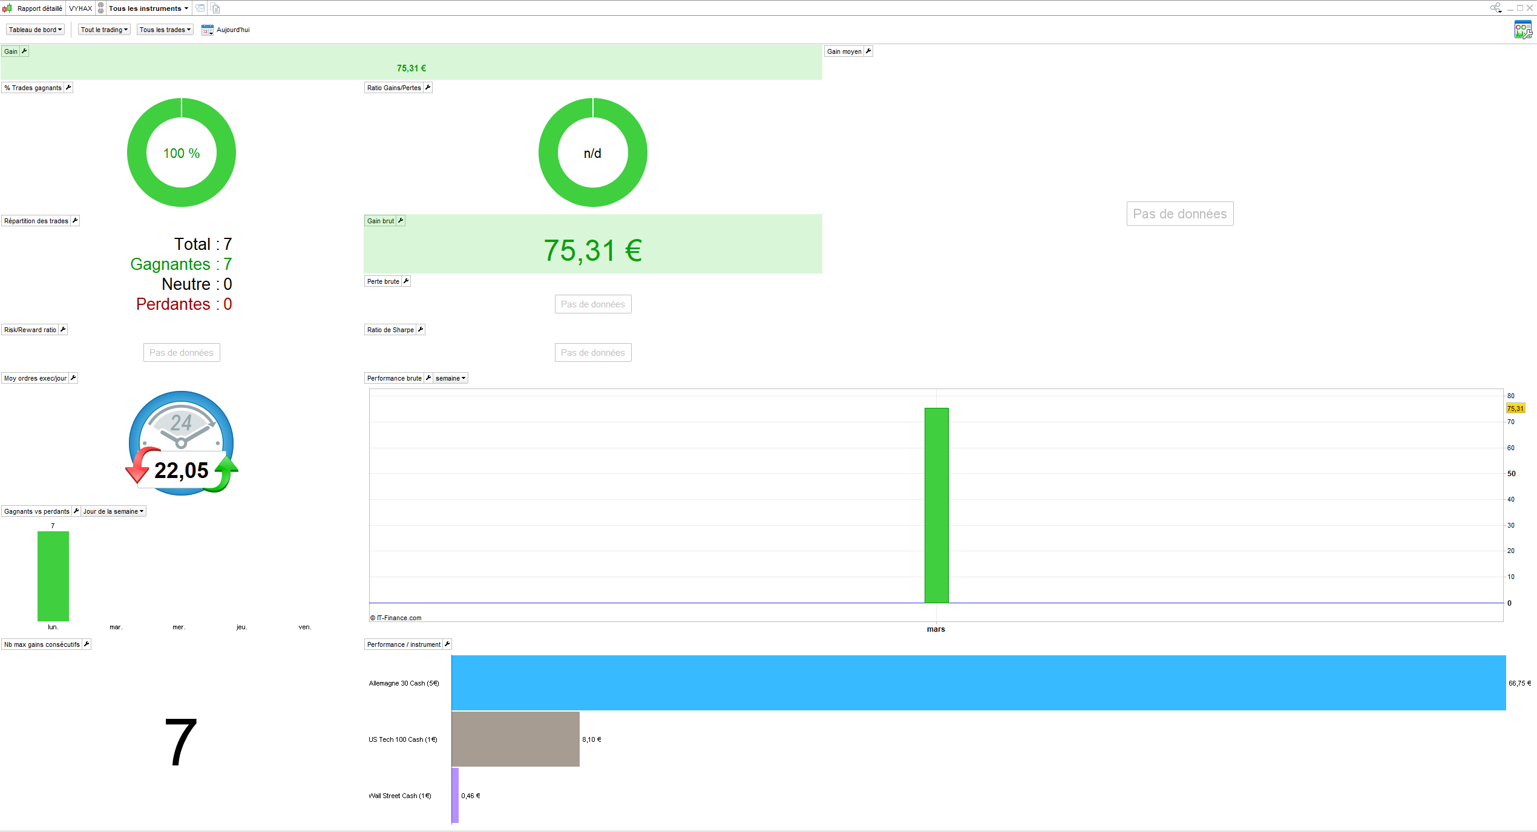Click wrench icon next to Ratio de Sharpe
The image size is (1537, 832).
pyautogui.click(x=421, y=330)
